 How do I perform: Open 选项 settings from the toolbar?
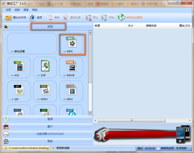(36, 18)
